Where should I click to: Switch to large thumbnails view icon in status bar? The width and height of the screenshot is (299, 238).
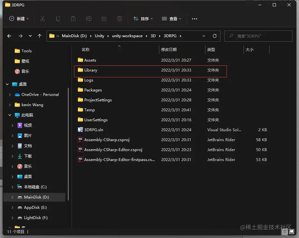click(x=292, y=232)
